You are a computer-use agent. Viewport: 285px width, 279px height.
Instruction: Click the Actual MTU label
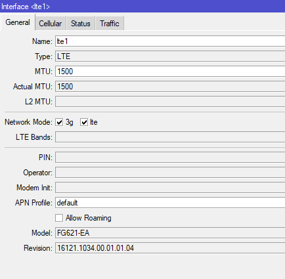[x=33, y=87]
